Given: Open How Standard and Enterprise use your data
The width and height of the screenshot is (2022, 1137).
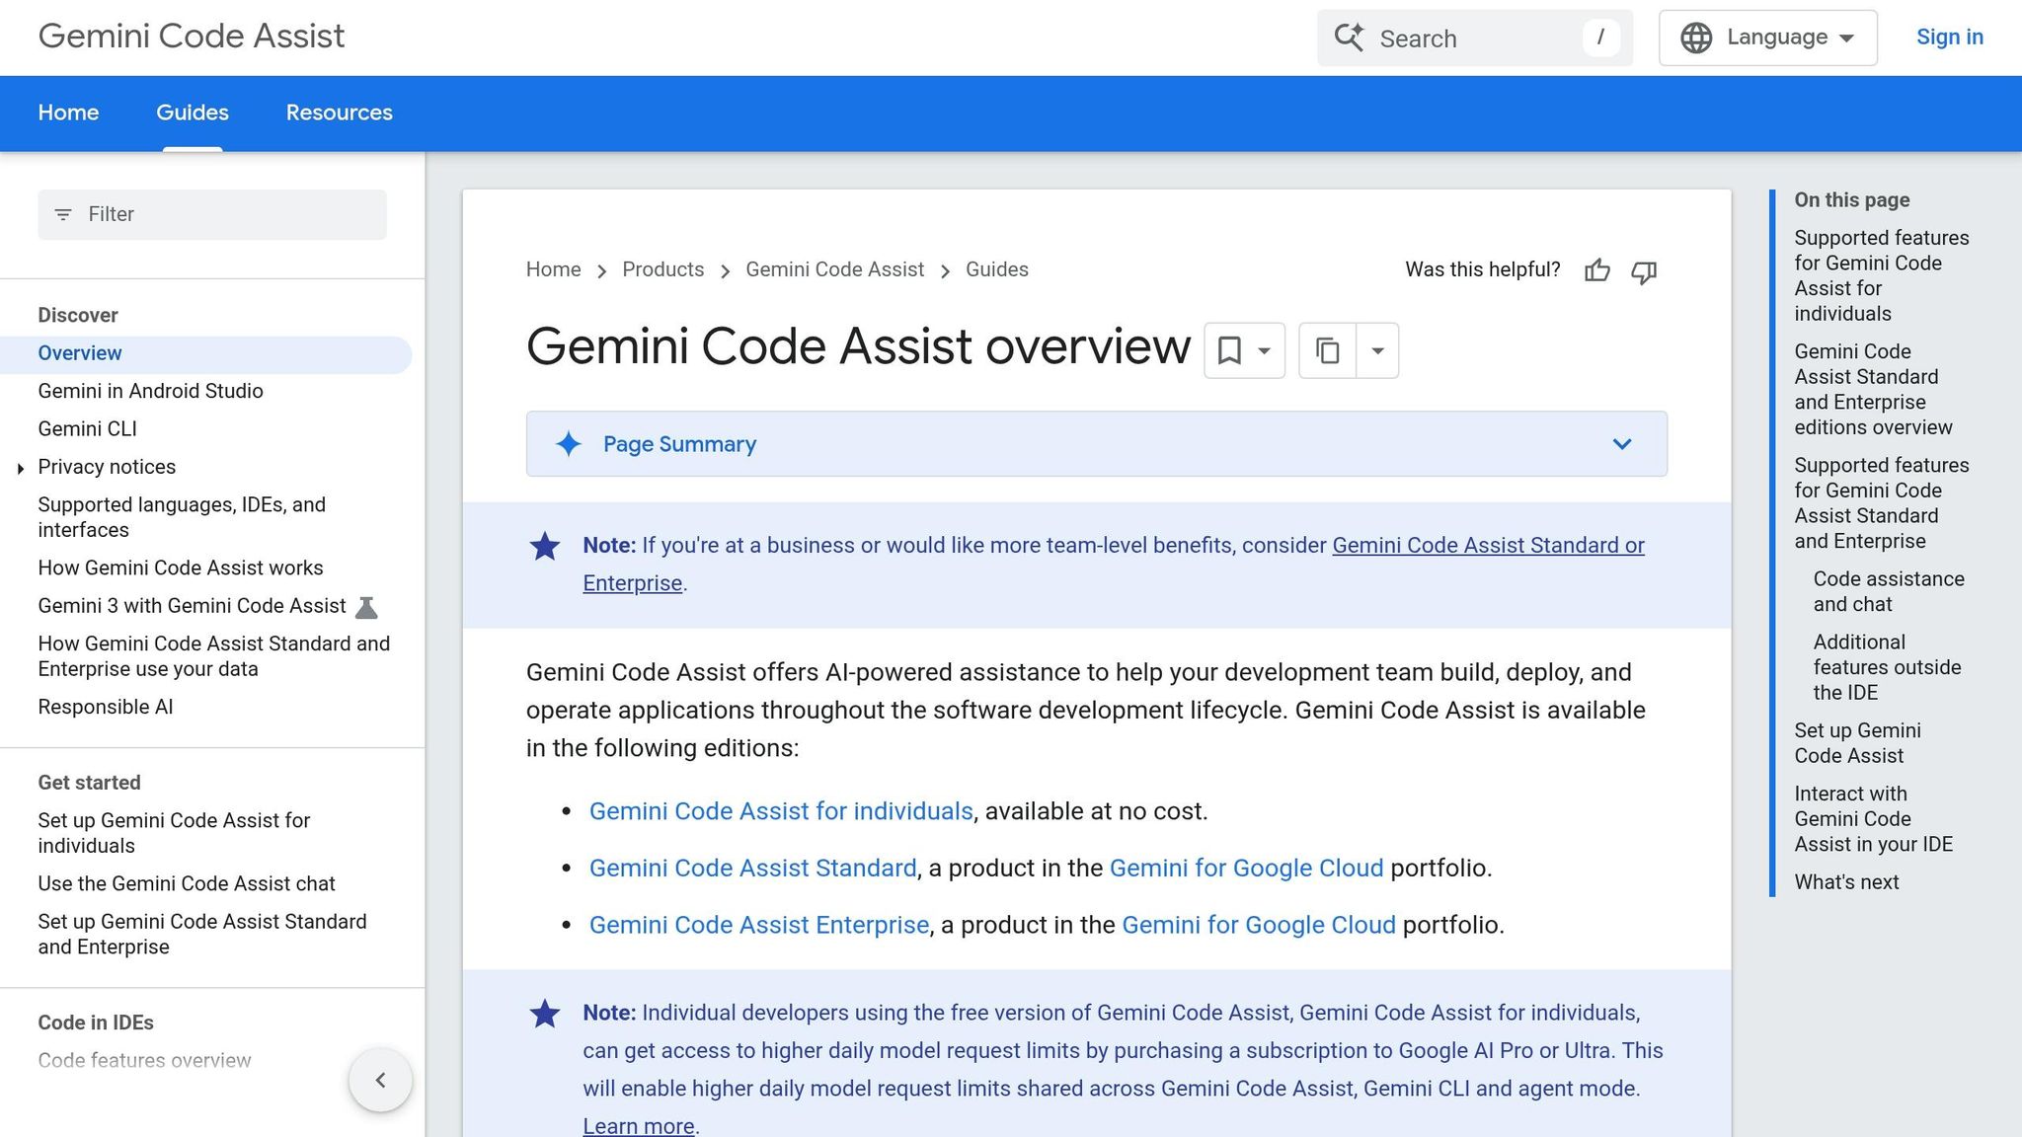Looking at the screenshot, I should point(213,656).
